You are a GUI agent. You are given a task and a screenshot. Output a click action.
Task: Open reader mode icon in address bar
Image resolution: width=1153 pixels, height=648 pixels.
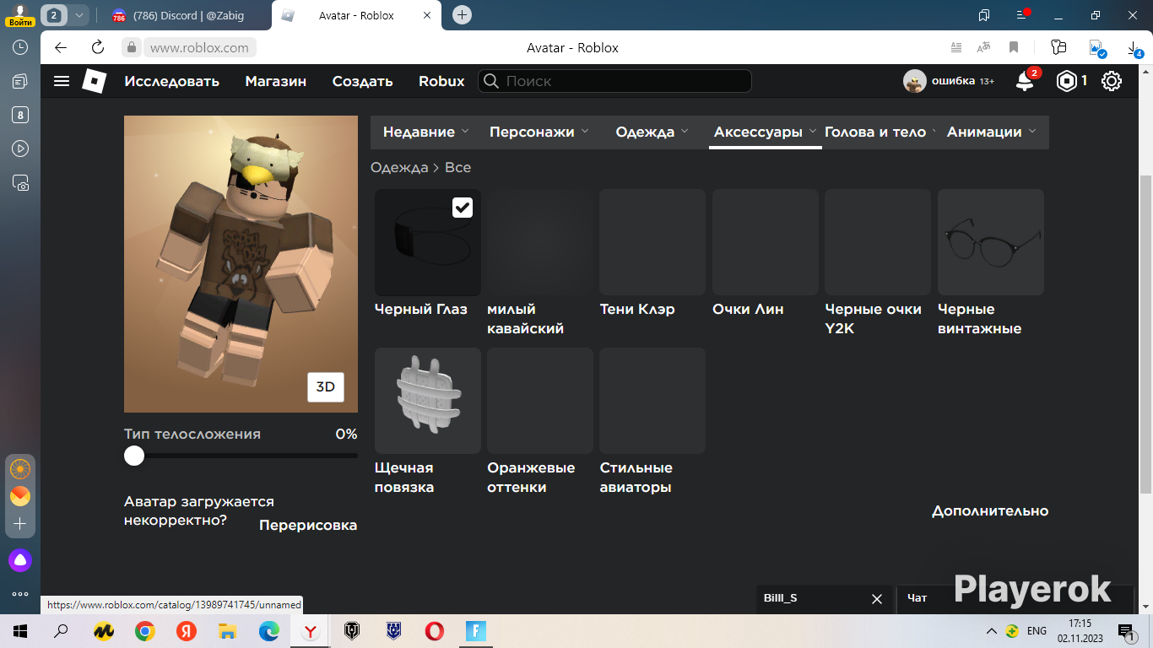point(956,47)
